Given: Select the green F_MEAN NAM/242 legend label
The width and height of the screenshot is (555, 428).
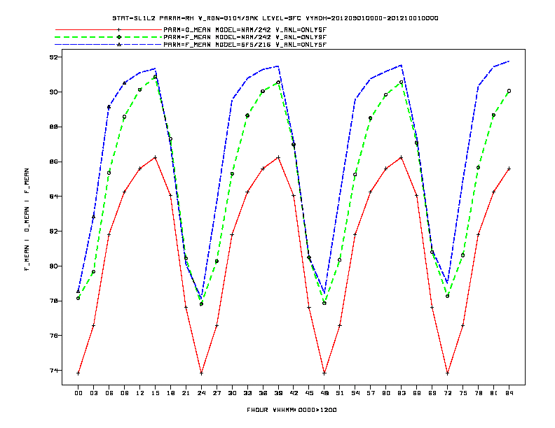Looking at the screenshot, I should 245,37.
